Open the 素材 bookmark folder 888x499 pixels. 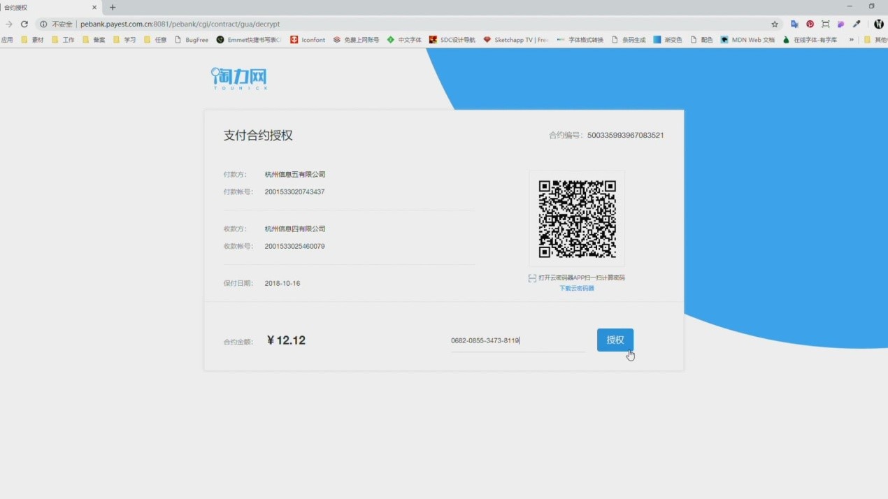[x=32, y=40]
